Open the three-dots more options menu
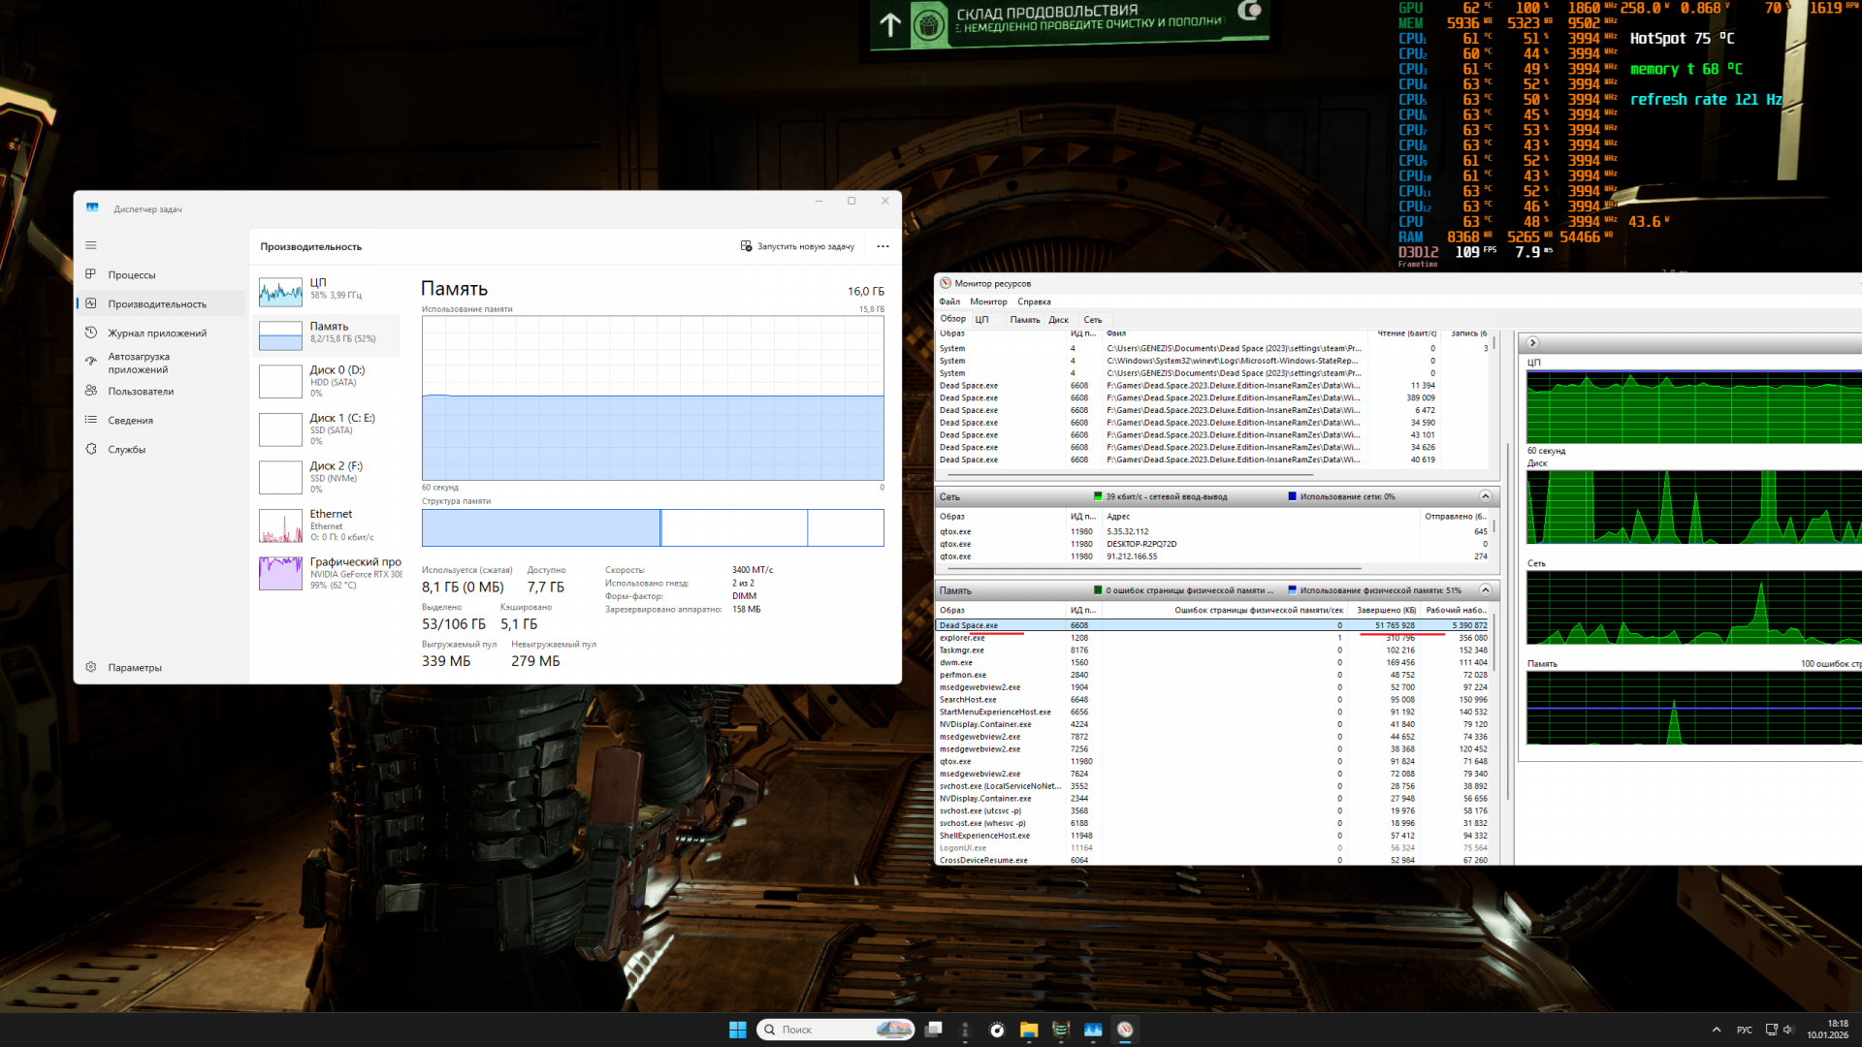 pyautogui.click(x=883, y=246)
